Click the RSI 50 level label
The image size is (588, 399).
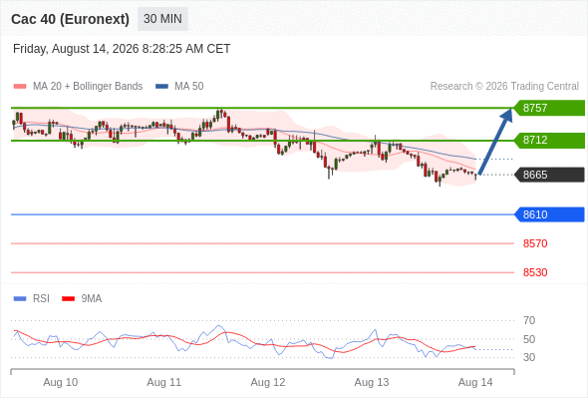click(529, 339)
